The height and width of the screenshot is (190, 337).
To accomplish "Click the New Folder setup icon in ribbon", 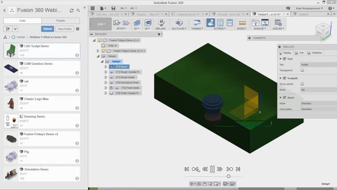I will (x=126, y=23).
